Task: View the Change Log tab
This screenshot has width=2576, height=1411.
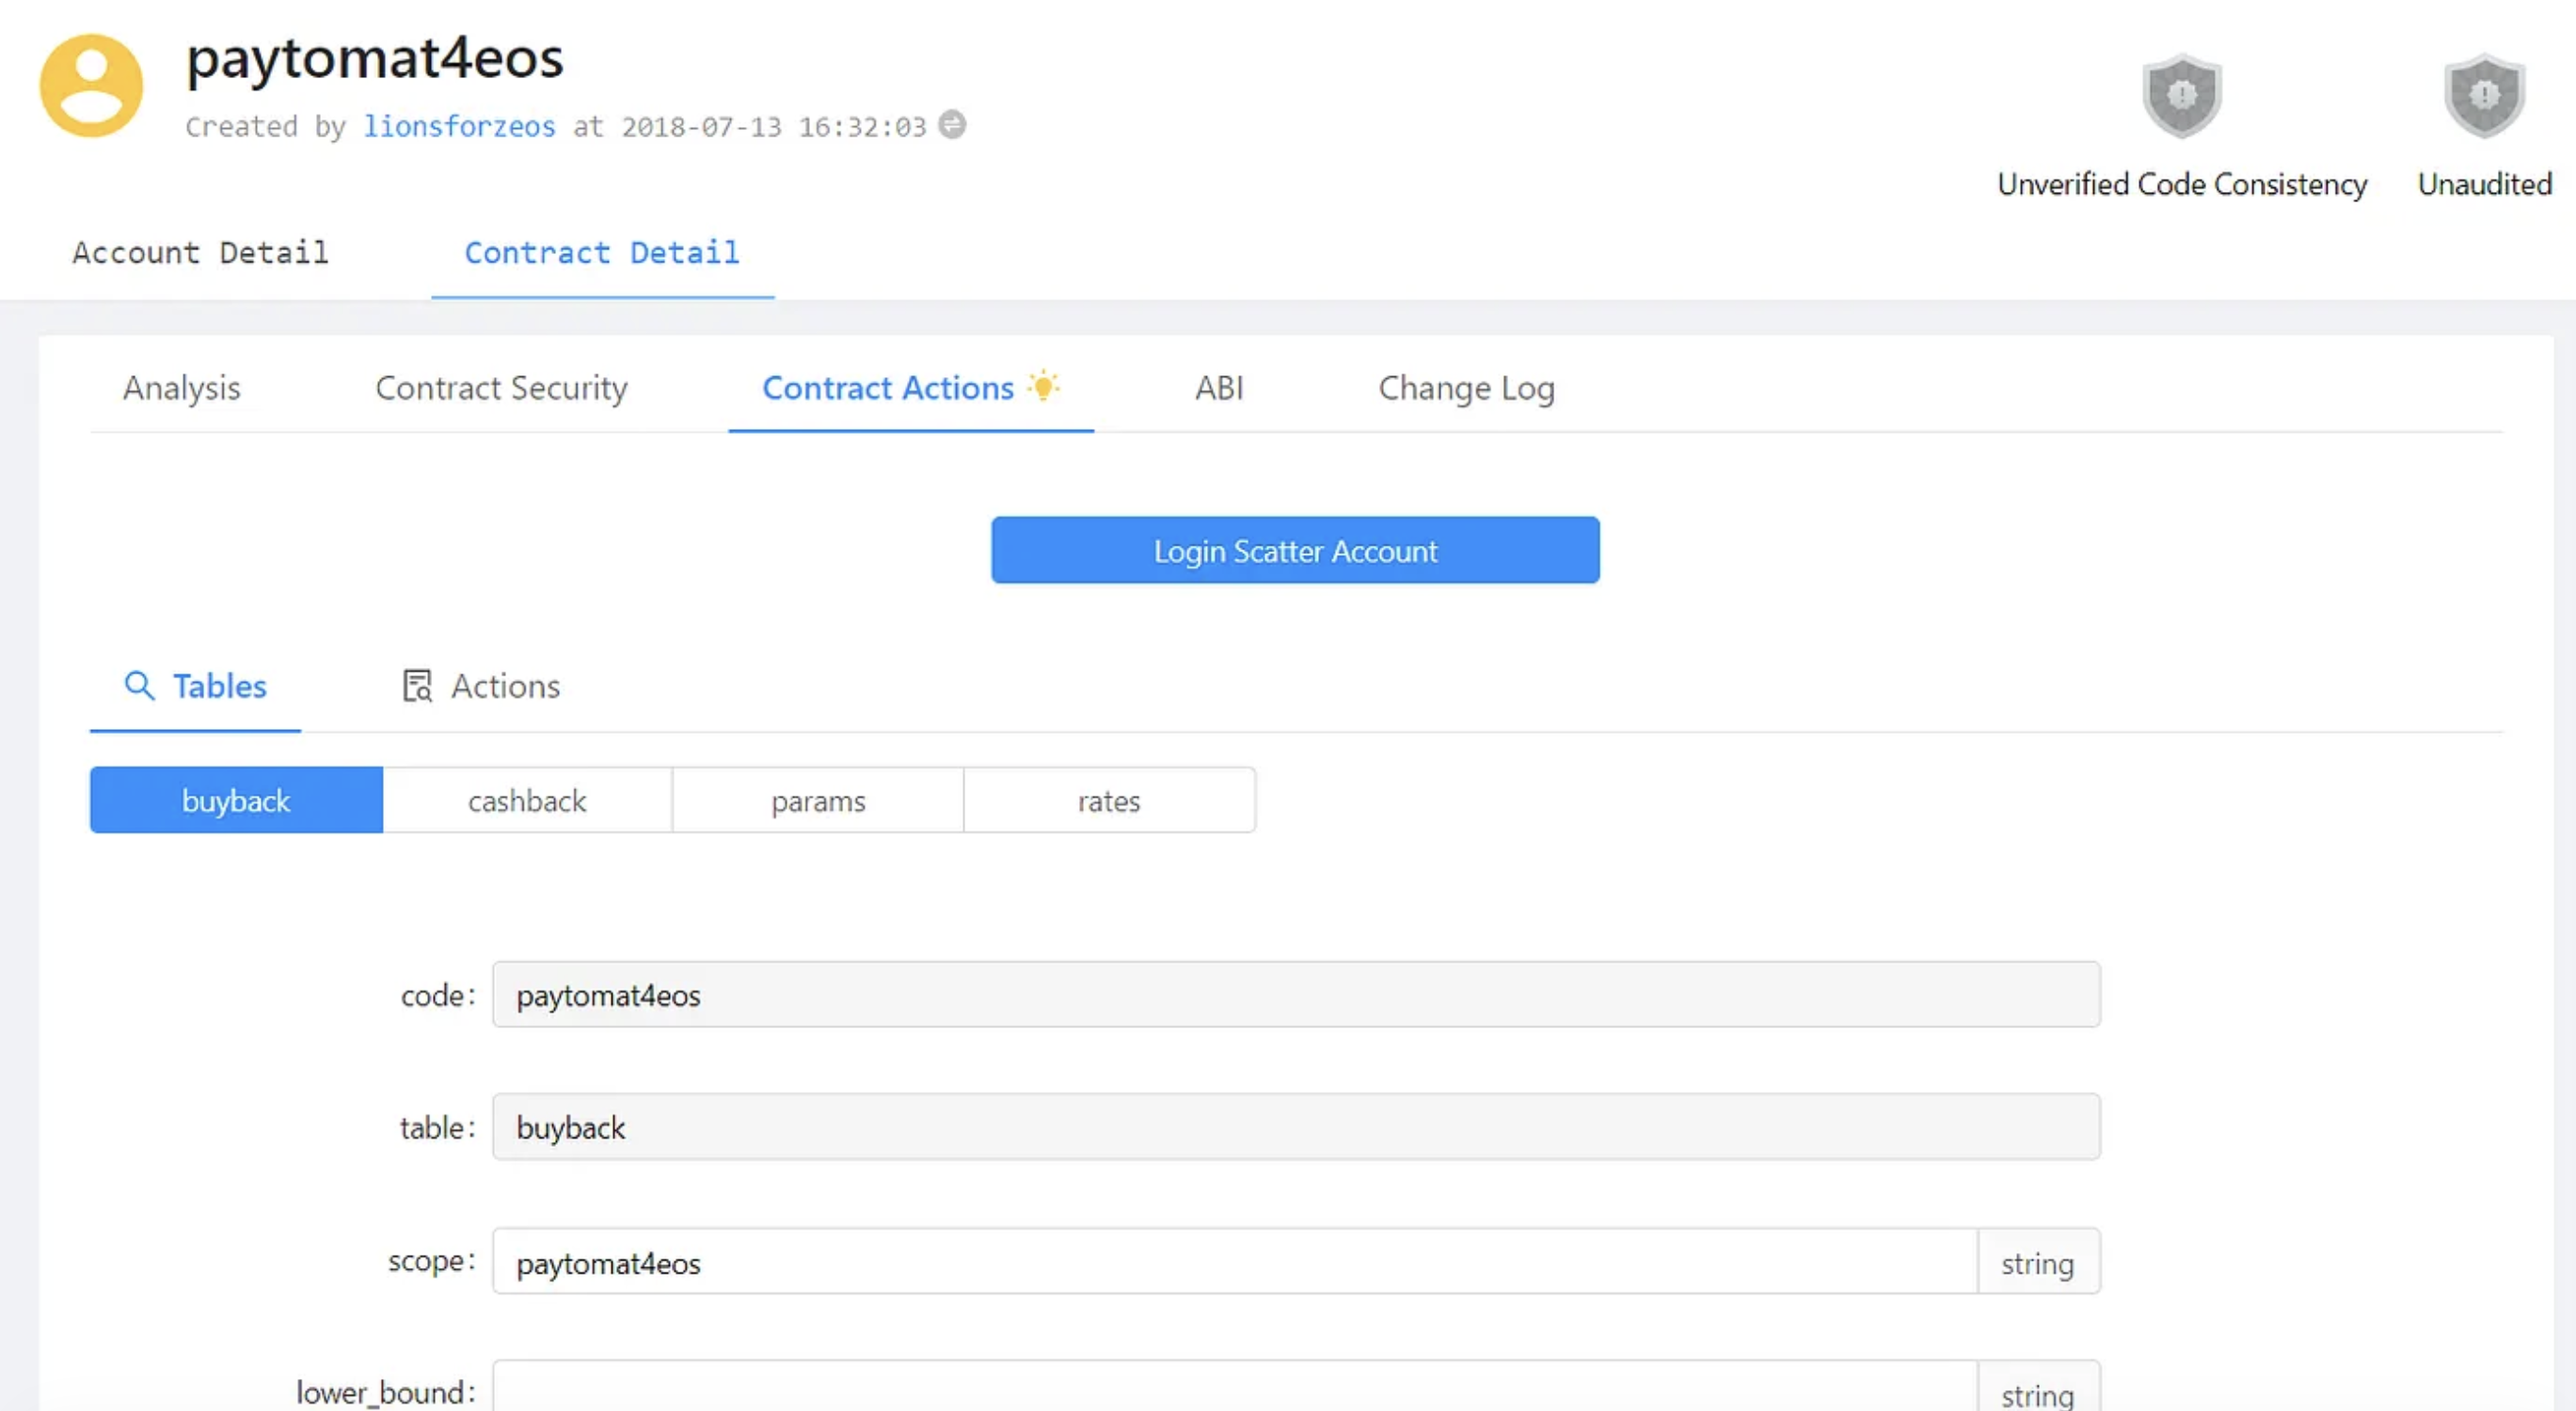Action: point(1466,388)
